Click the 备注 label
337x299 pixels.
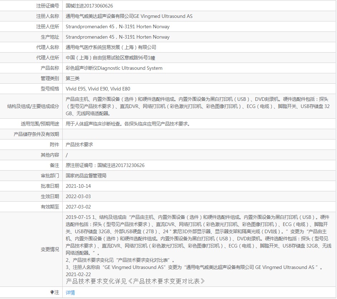[x=54, y=165]
